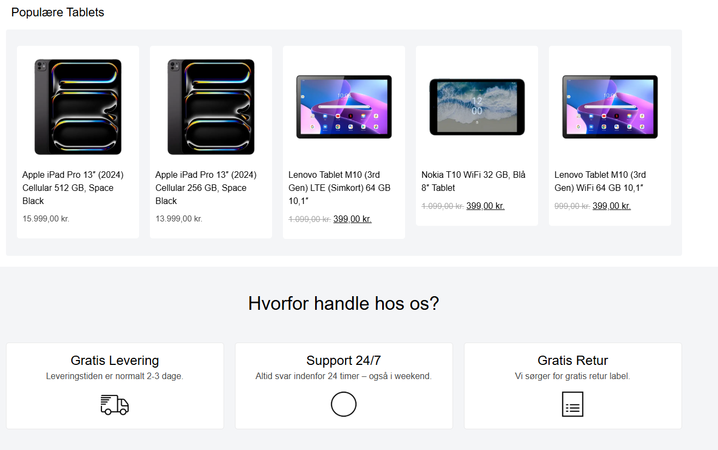Image resolution: width=718 pixels, height=450 pixels.
Task: Click the delivery truck icon
Action: [x=114, y=405]
